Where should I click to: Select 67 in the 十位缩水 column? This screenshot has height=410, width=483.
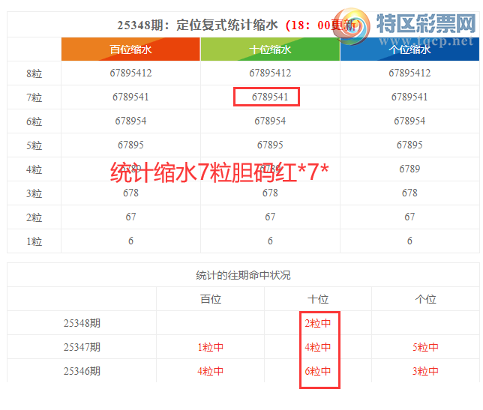[x=270, y=217]
